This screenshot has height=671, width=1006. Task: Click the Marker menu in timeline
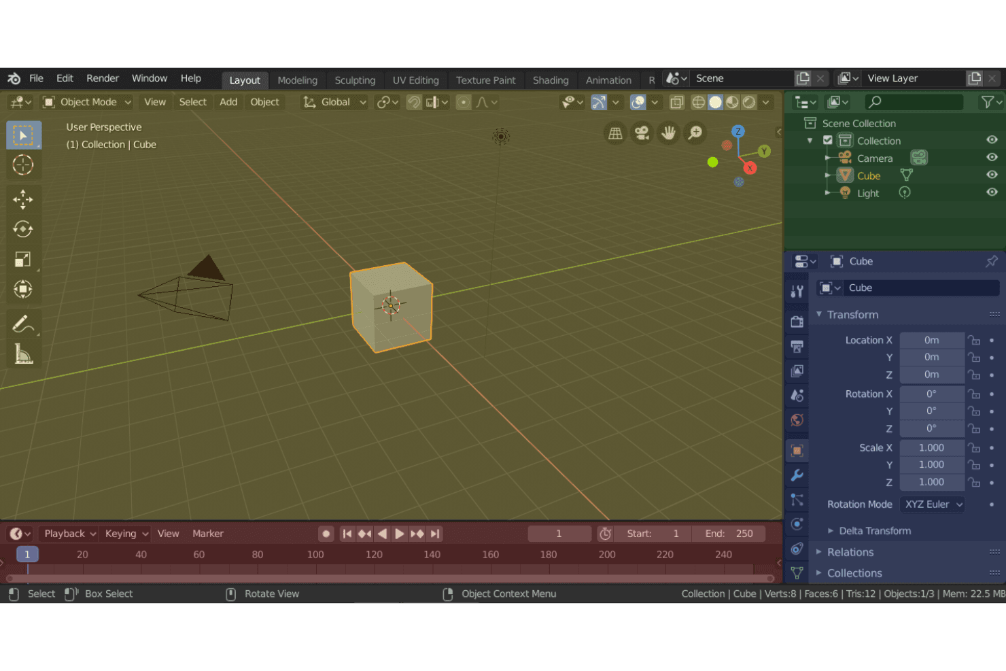click(208, 534)
